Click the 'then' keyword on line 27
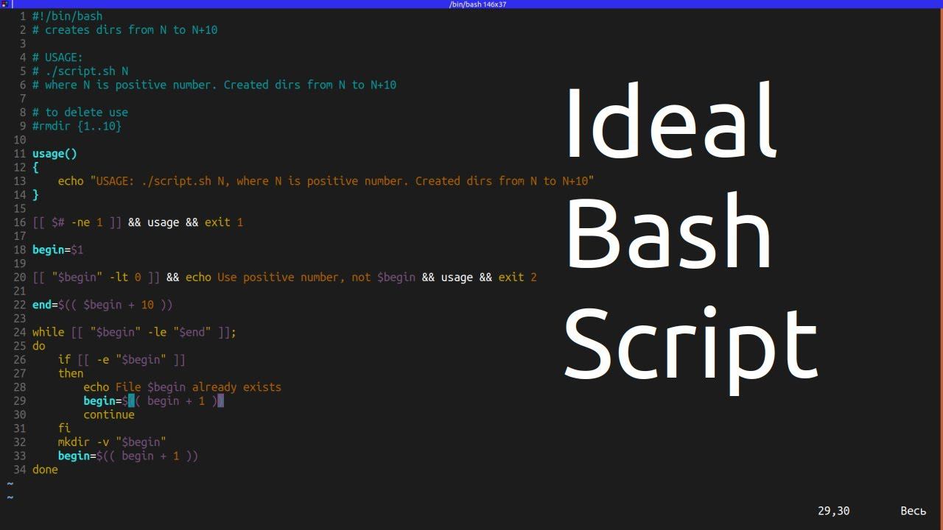Viewport: 943px width, 530px height. [x=71, y=373]
